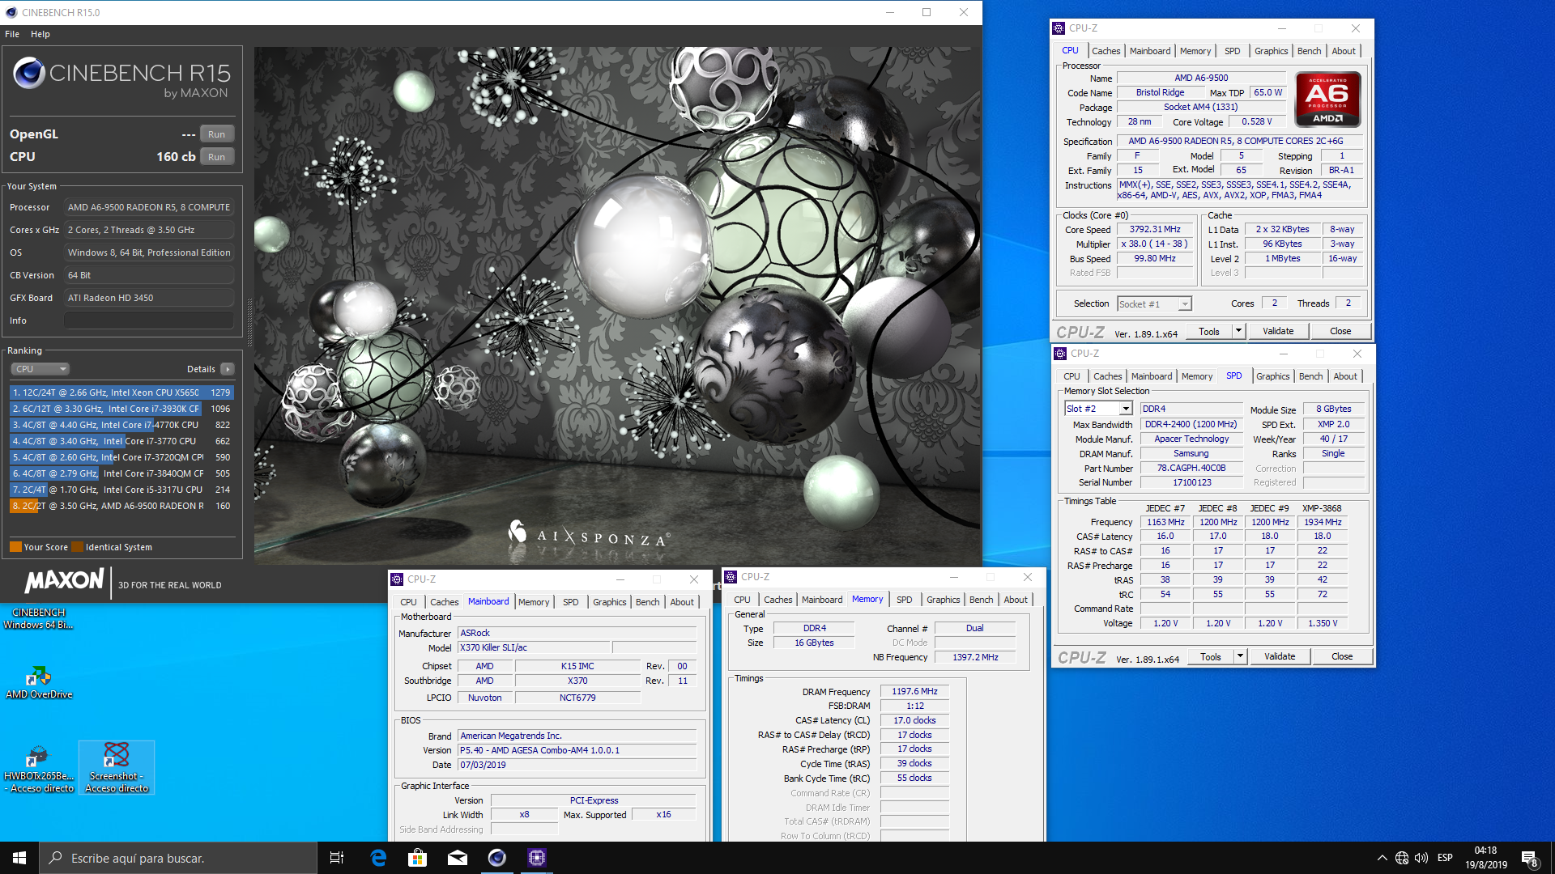The image size is (1555, 874).
Task: Open About tab in SPD CPU-Z window
Action: click(1345, 376)
